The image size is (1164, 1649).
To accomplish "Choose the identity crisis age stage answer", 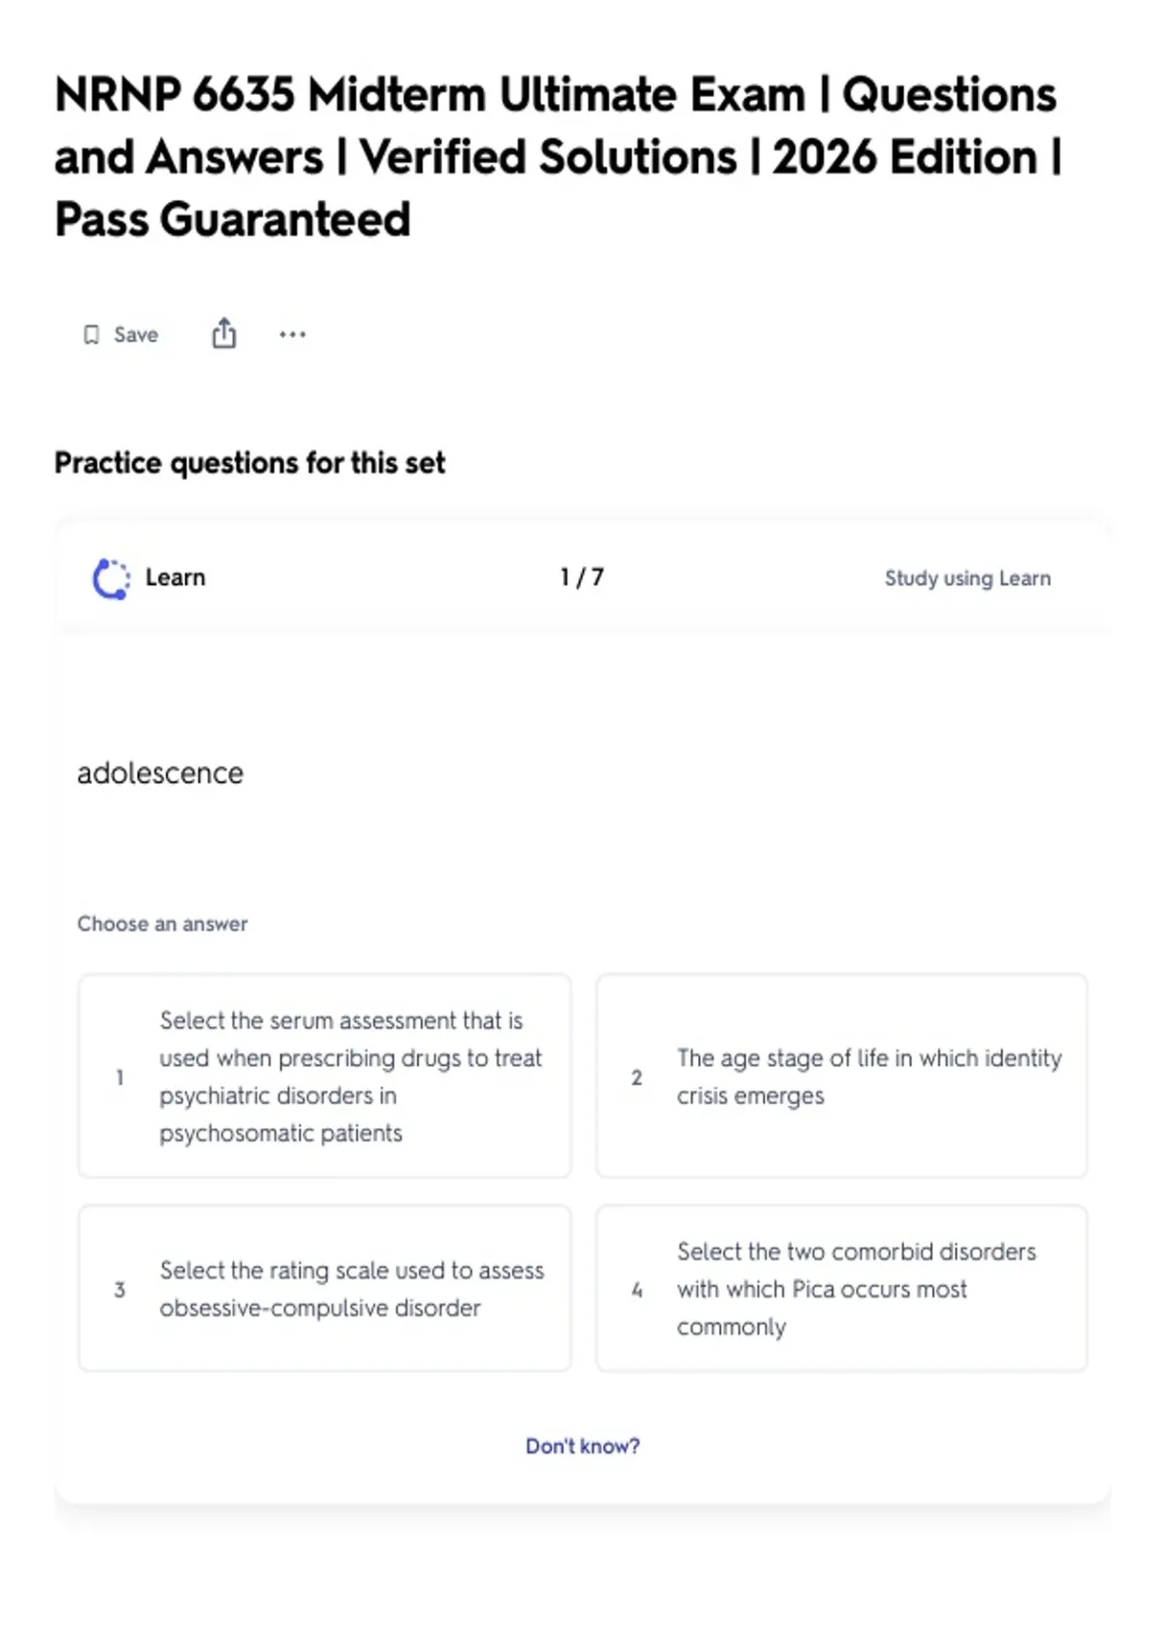I will (x=842, y=1076).
